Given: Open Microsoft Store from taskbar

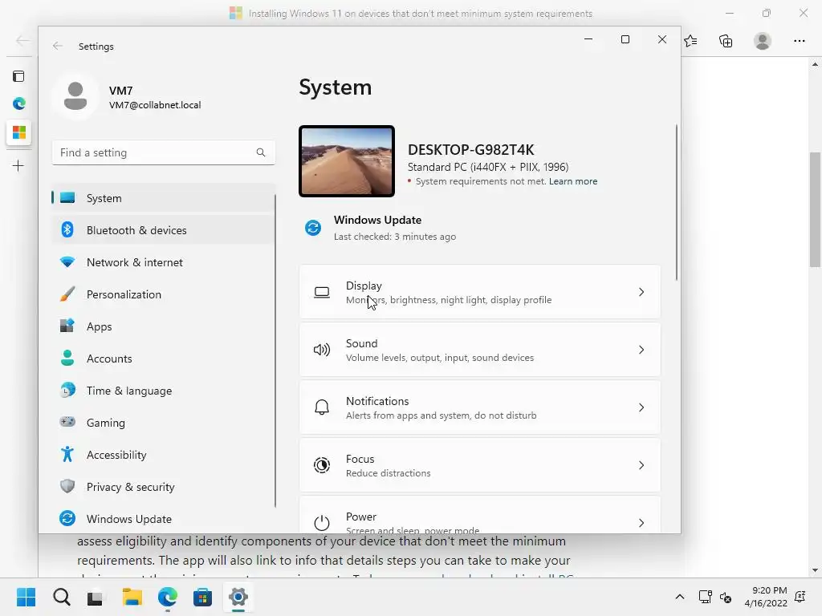Looking at the screenshot, I should click(x=202, y=597).
